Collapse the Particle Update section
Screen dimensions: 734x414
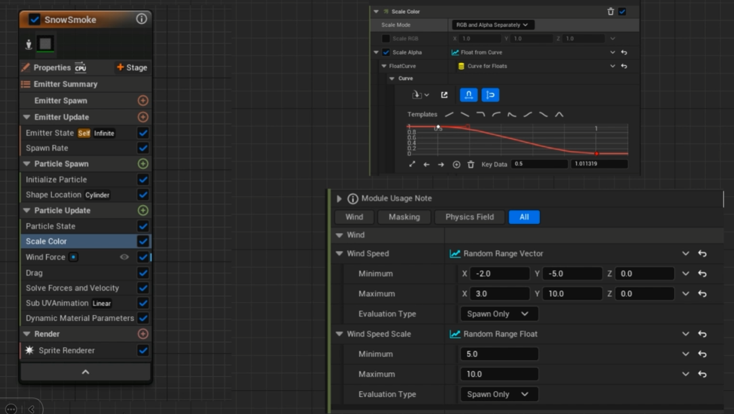pos(27,210)
